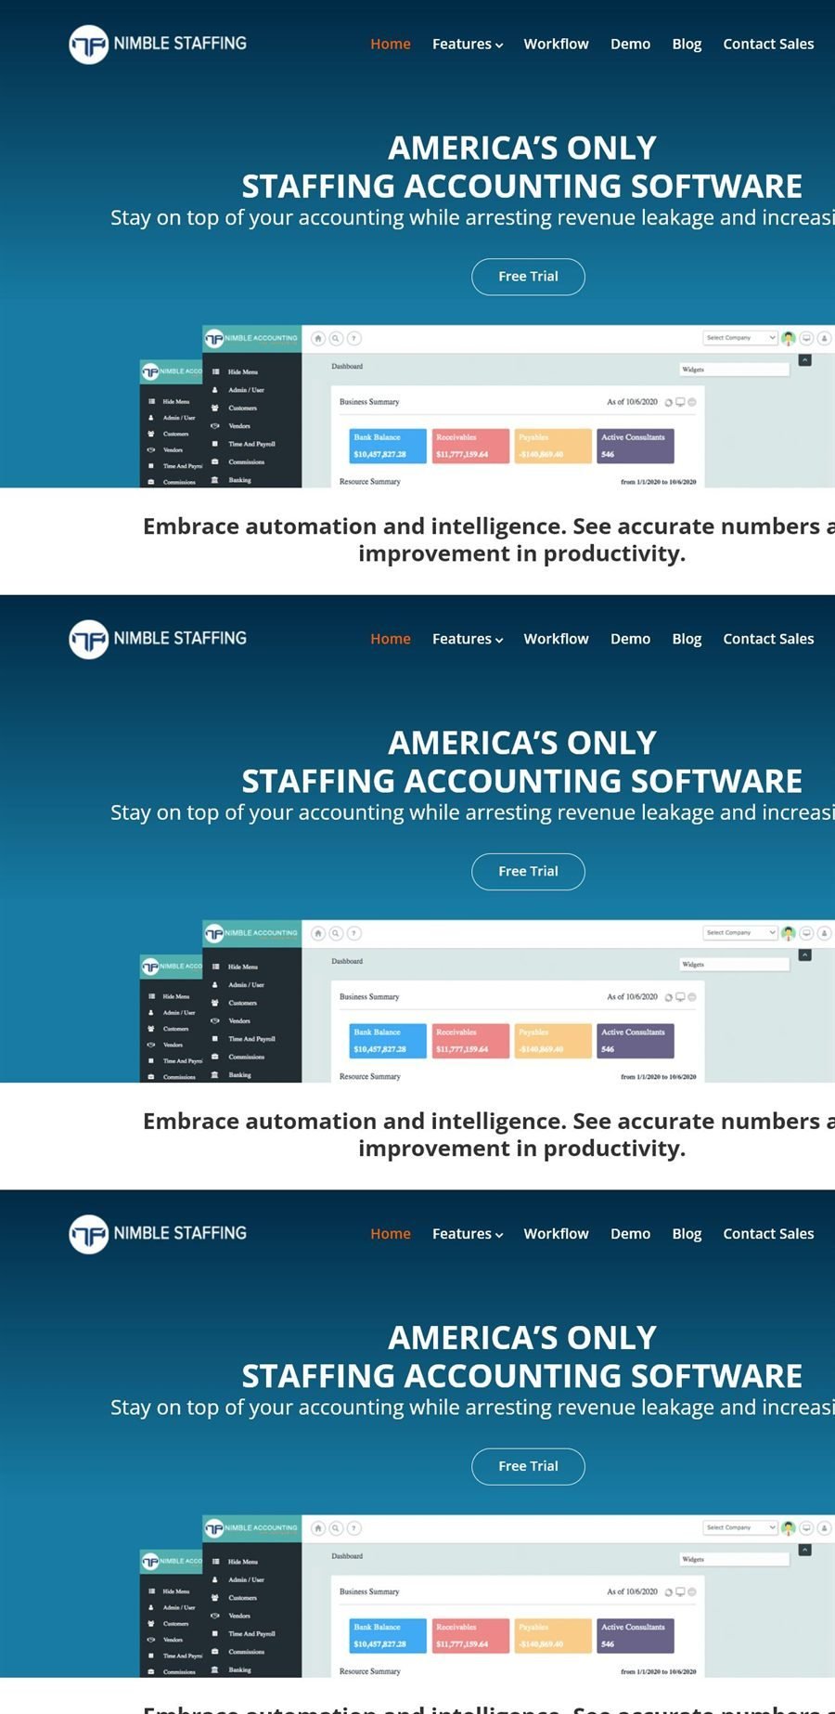Click dashboard preview image in lowest hero

tap(487, 1596)
